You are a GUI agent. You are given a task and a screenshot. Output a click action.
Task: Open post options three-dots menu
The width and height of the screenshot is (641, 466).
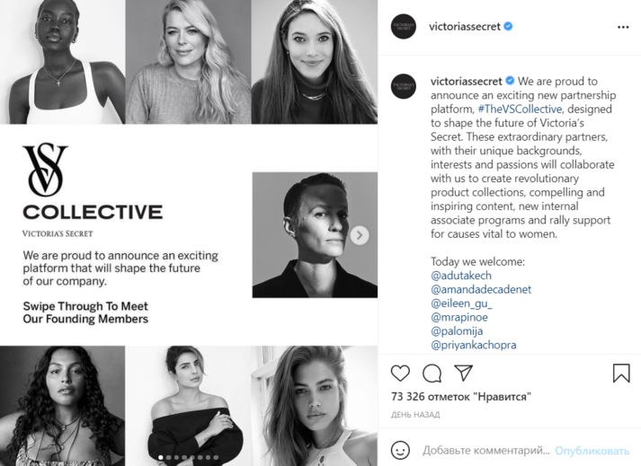[623, 27]
